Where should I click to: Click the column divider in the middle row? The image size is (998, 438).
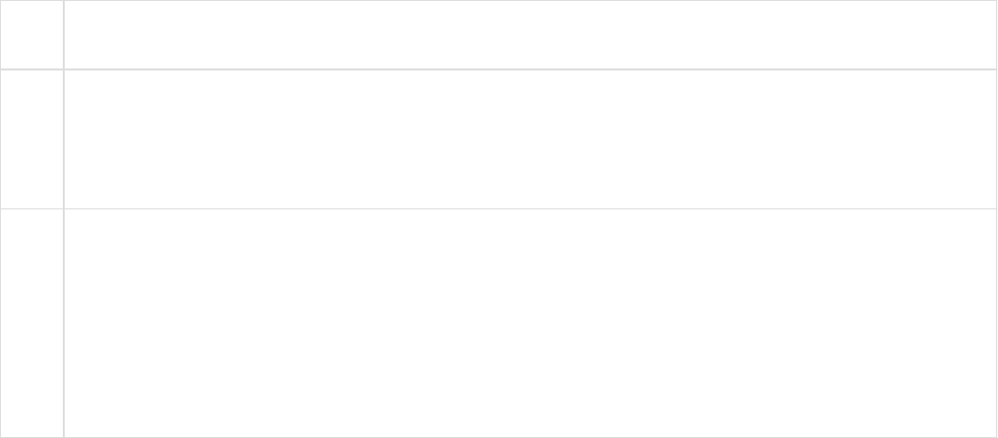point(64,139)
